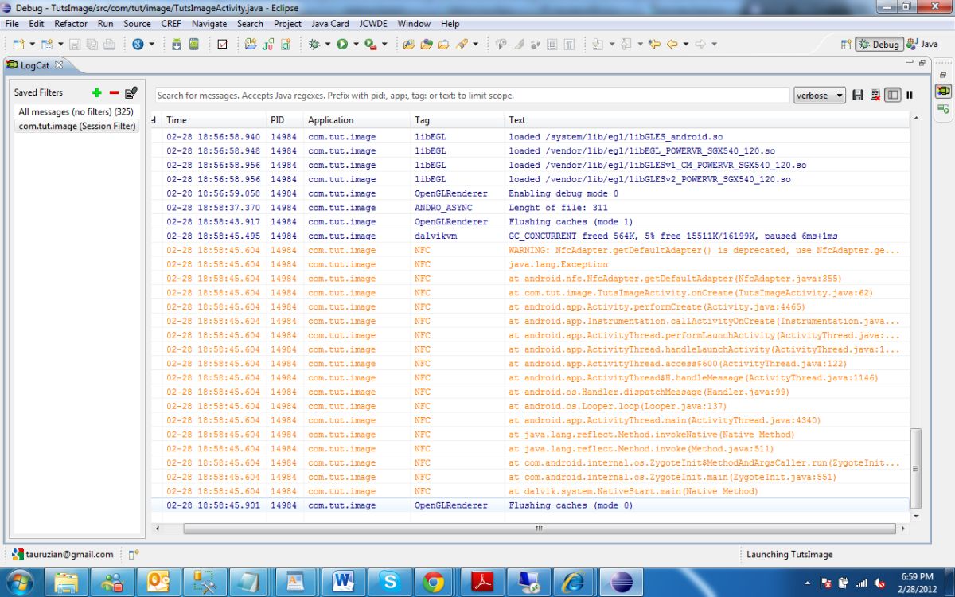Expand the External Tools dropdown arrow
The width and height of the screenshot is (955, 597).
[x=384, y=45]
